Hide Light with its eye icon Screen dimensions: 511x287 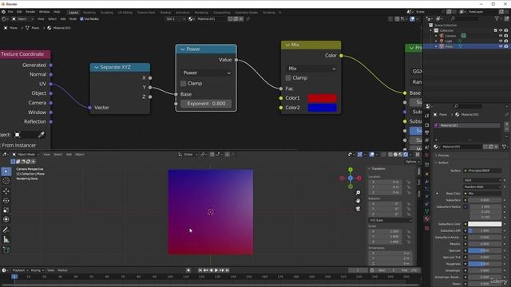[501, 41]
